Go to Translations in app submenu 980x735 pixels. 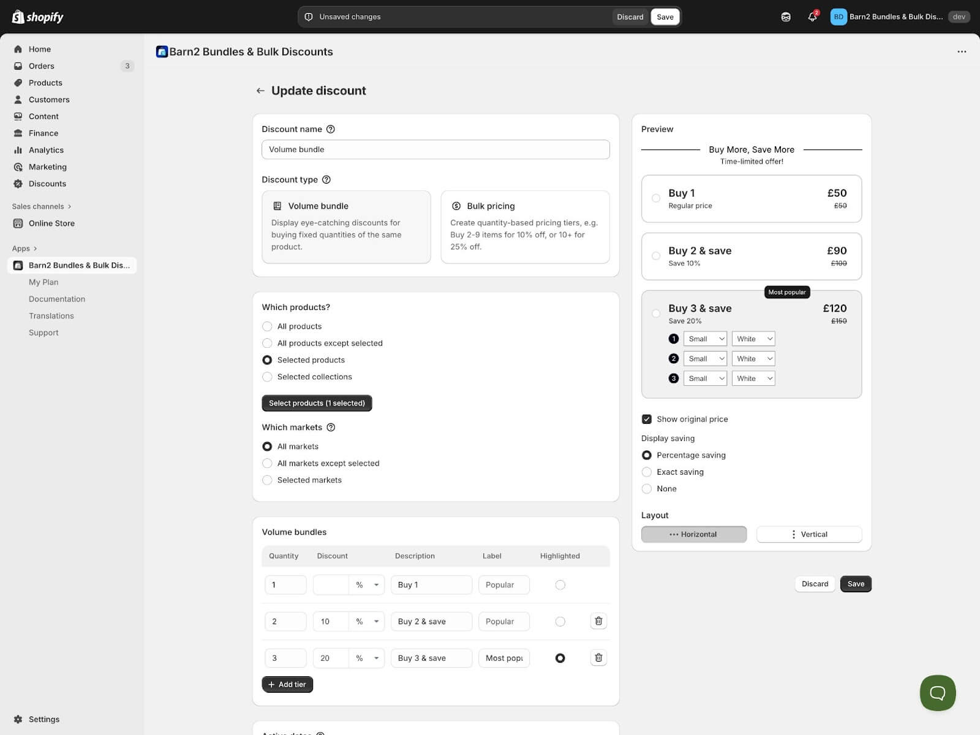click(51, 316)
